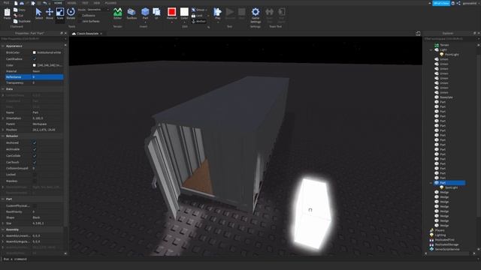The width and height of the screenshot is (481, 270).
Task: Collapse the Assembly property section
Action: (3, 229)
